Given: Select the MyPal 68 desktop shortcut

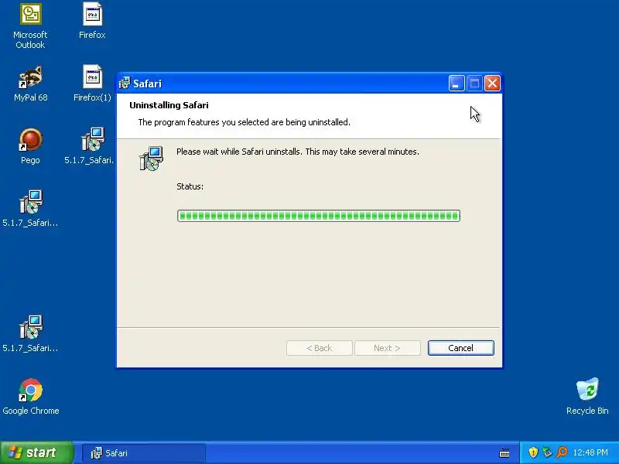Looking at the screenshot, I should [30, 84].
